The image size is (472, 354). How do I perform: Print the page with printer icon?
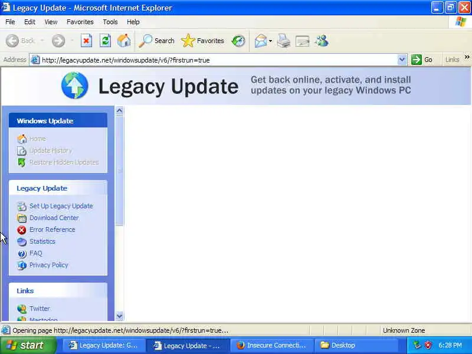click(x=284, y=41)
